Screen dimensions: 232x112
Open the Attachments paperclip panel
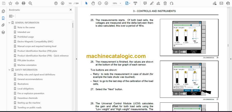click(3, 25)
